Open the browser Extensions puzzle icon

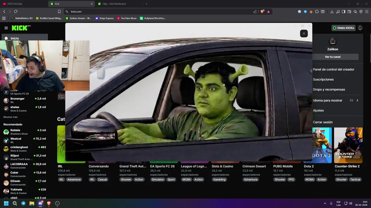pyautogui.click(x=317, y=12)
